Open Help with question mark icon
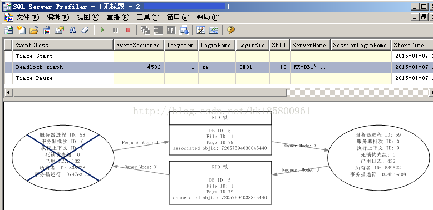This screenshot has height=210, width=433. (x=231, y=30)
